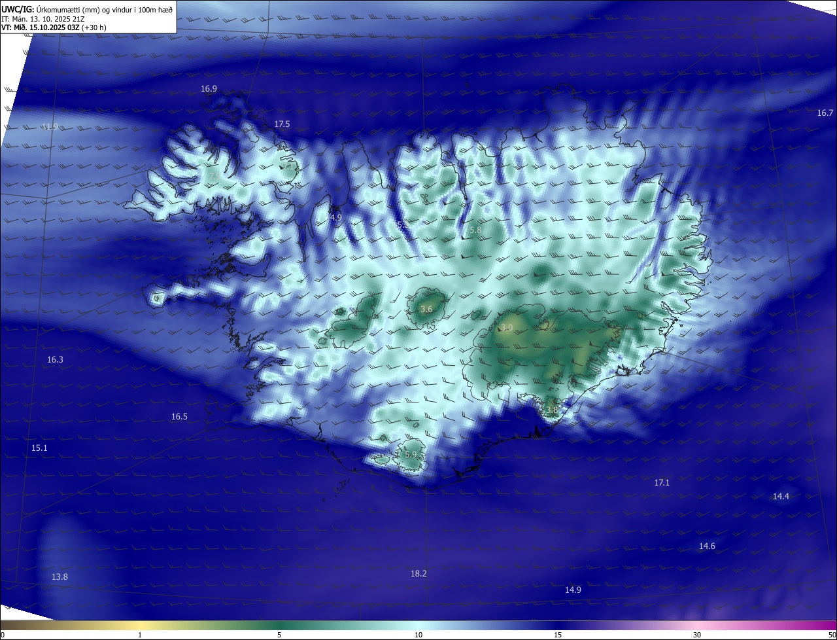This screenshot has height=640, width=837.
Task: Click the 5.9 value label
Action: point(411,454)
